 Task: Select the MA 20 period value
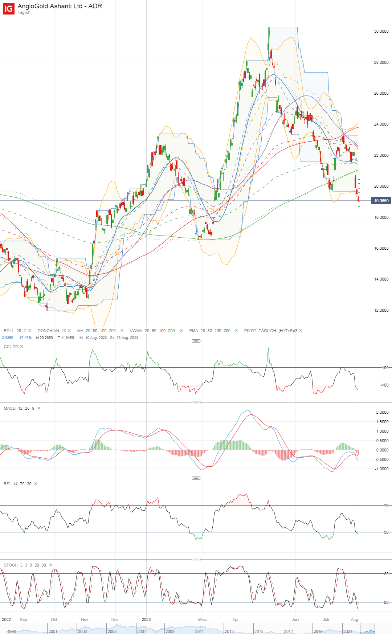pos(88,331)
